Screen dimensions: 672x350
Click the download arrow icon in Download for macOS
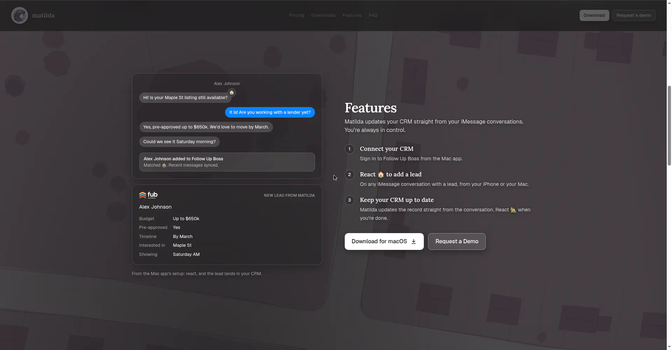click(x=413, y=241)
